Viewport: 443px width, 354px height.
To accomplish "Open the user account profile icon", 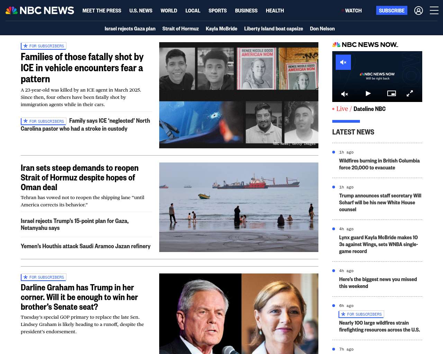I will click(418, 11).
